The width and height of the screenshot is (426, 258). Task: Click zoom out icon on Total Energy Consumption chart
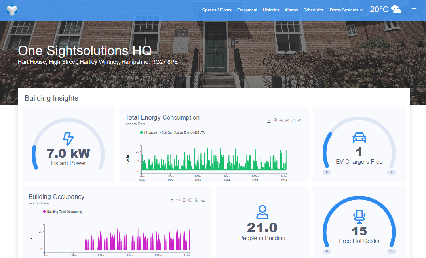(x=287, y=120)
